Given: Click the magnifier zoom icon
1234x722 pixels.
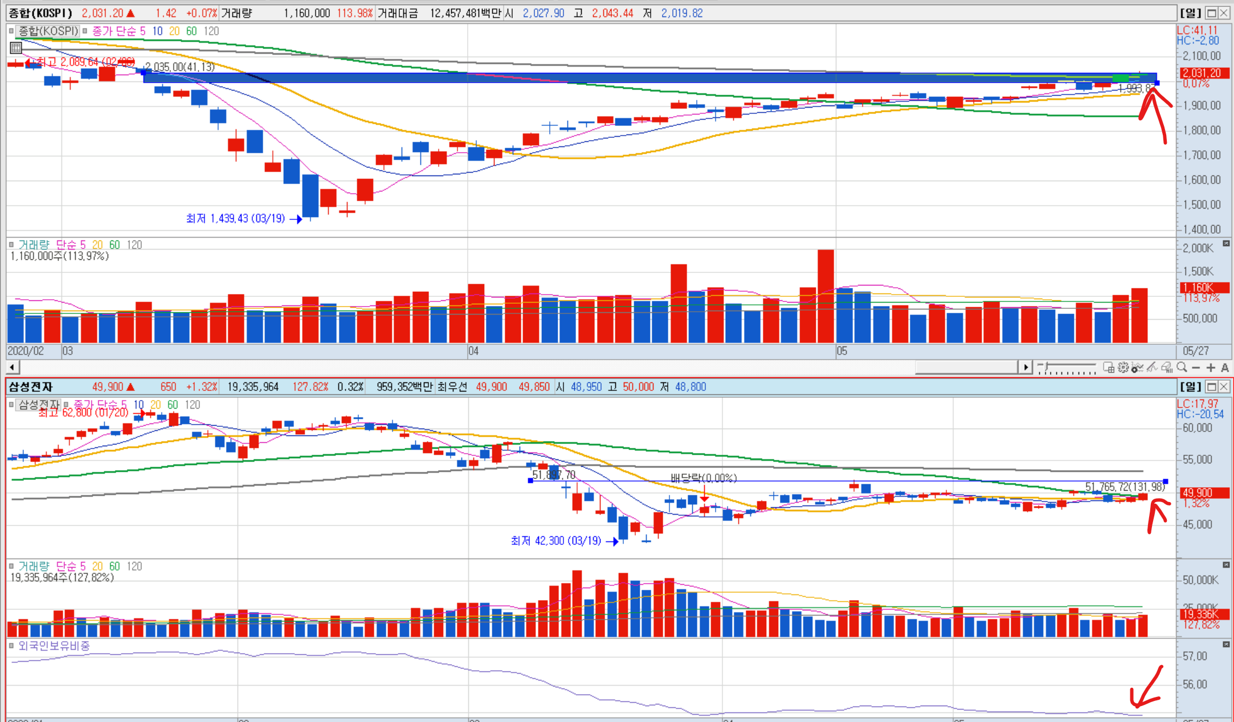Looking at the screenshot, I should pyautogui.click(x=1182, y=368).
